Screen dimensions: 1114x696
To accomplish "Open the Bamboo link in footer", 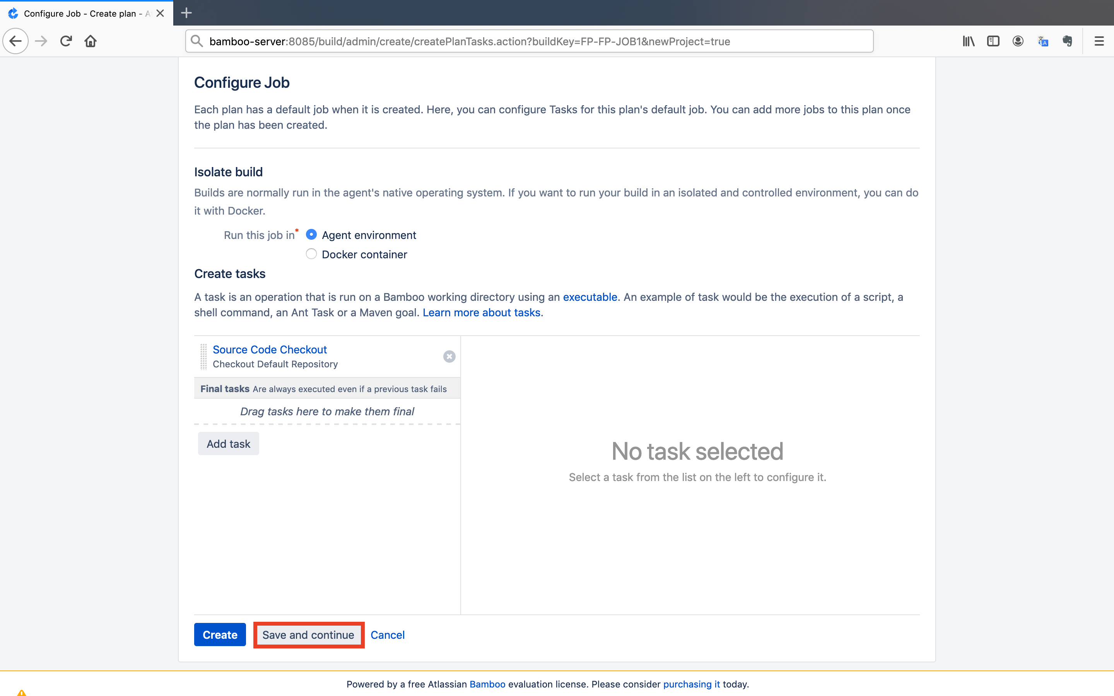I will click(x=487, y=684).
